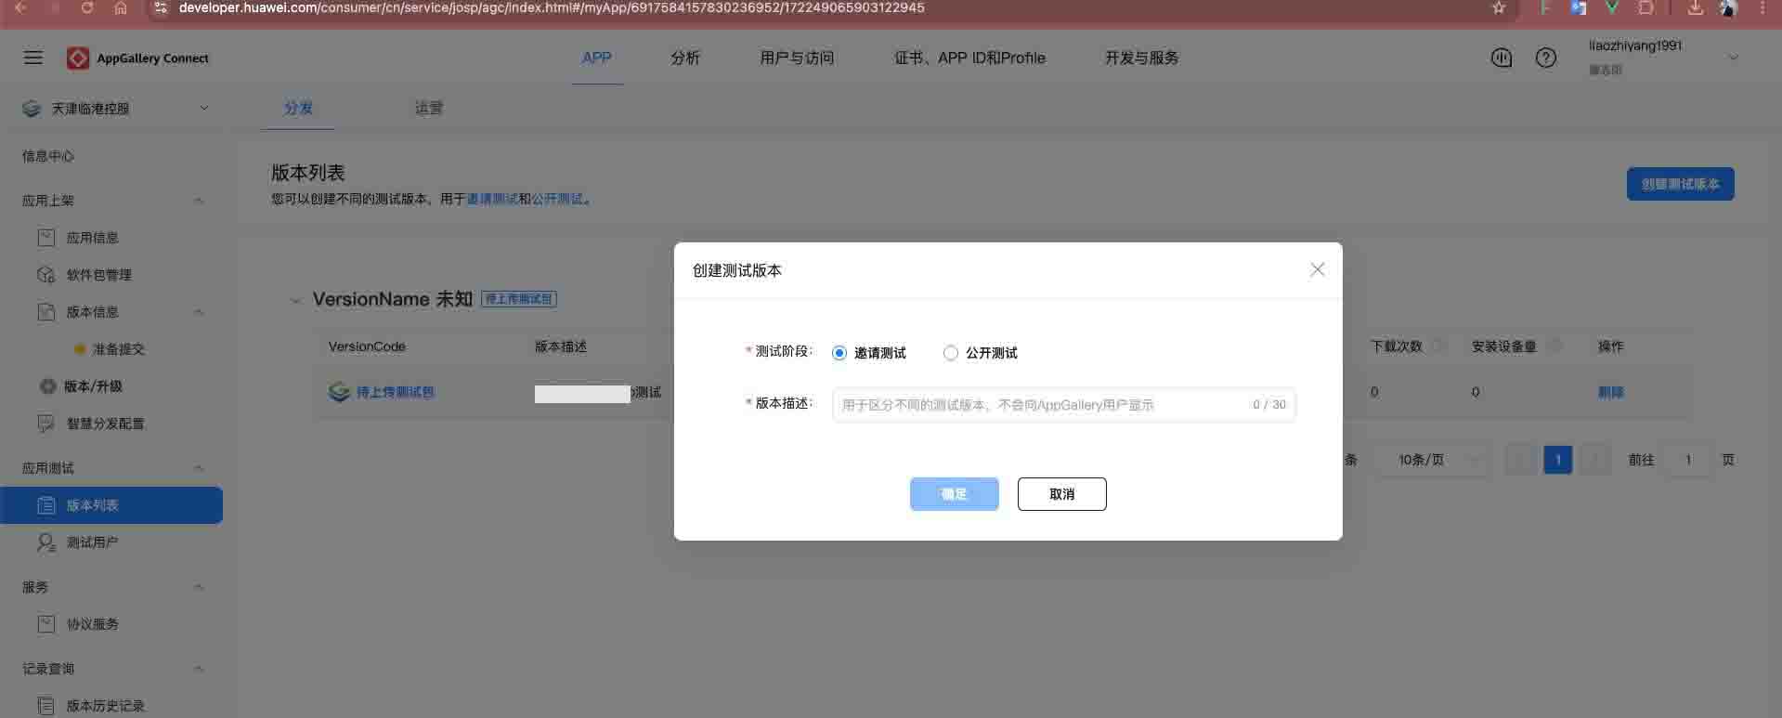
Task: Click the 取消 button in dialog
Action: point(1061,494)
